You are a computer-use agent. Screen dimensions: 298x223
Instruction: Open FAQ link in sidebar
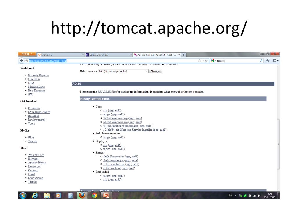[x=31, y=83]
